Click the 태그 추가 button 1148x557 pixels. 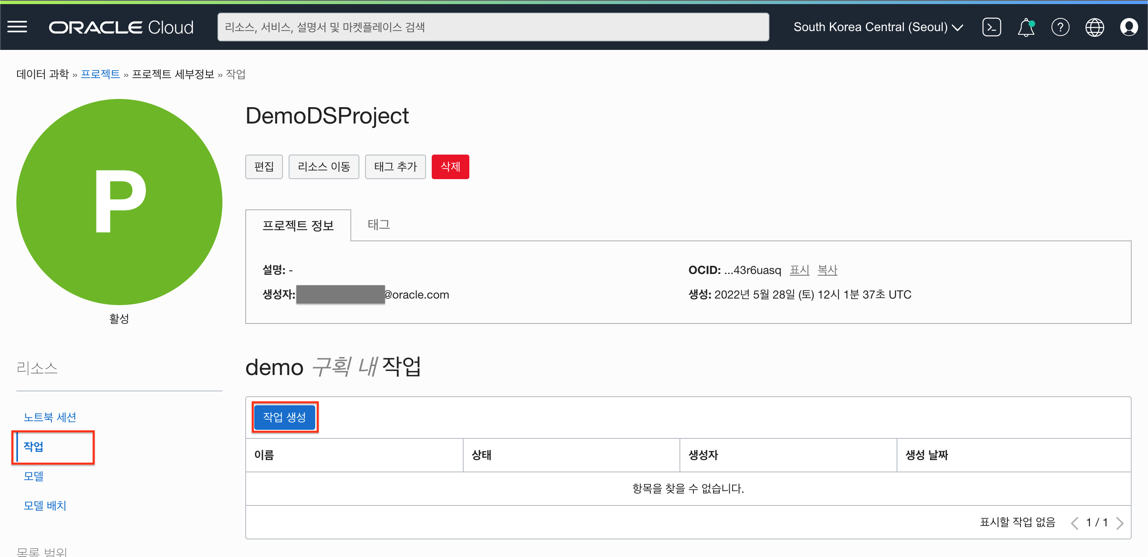[x=395, y=167]
